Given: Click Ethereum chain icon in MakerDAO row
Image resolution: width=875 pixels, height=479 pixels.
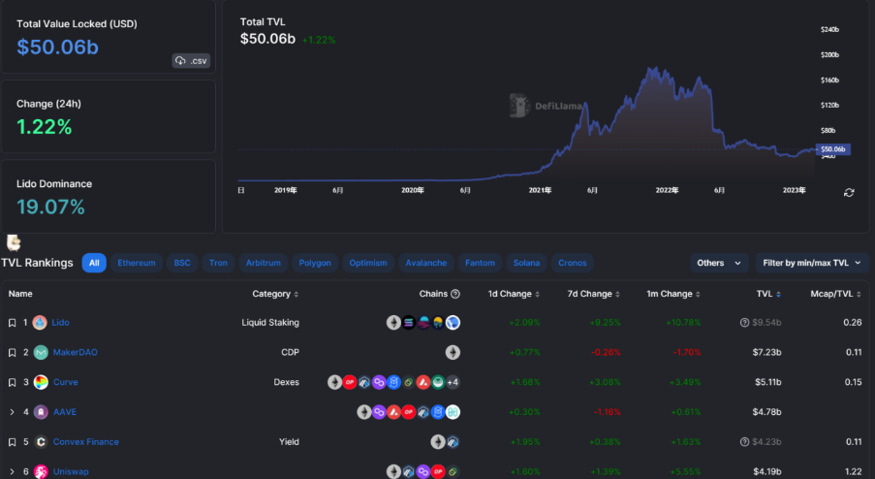Looking at the screenshot, I should click(x=453, y=352).
